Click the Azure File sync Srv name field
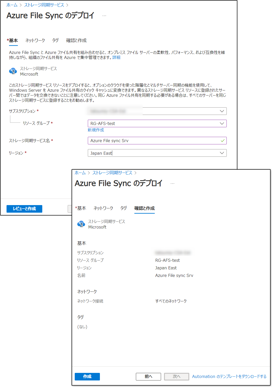The image size is (272, 387). coord(157,141)
